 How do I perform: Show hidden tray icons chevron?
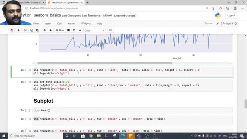pos(191,136)
